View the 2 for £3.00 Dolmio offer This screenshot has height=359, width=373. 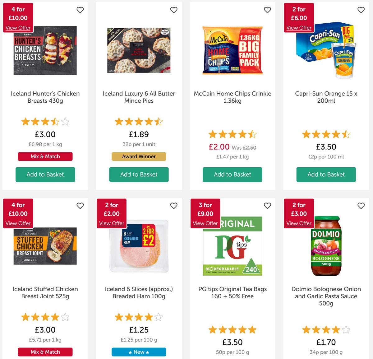click(299, 223)
